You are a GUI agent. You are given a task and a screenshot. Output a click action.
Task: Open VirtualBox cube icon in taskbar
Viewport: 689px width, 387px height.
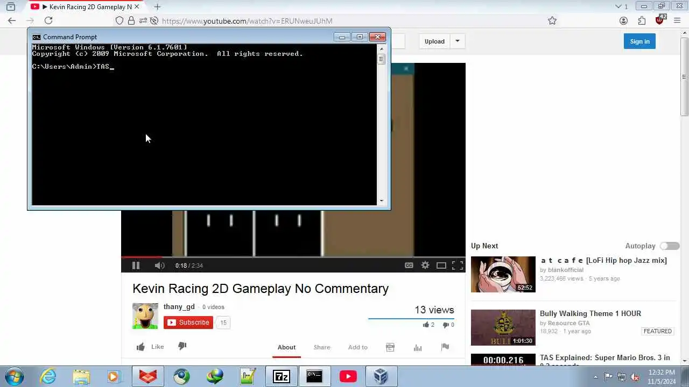tap(381, 376)
